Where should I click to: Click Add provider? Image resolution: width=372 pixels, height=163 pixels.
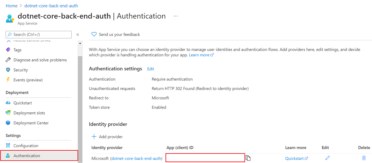(111, 137)
